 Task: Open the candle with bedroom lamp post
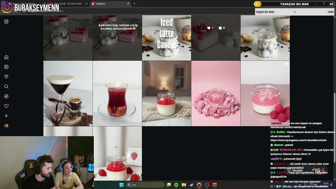pyautogui.click(x=166, y=93)
